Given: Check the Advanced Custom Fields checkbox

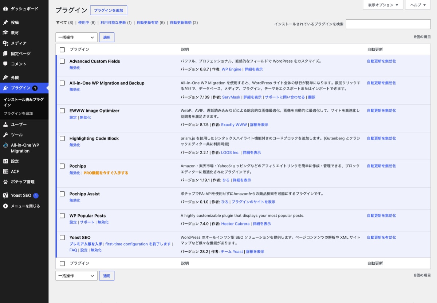Looking at the screenshot, I should pyautogui.click(x=62, y=61).
